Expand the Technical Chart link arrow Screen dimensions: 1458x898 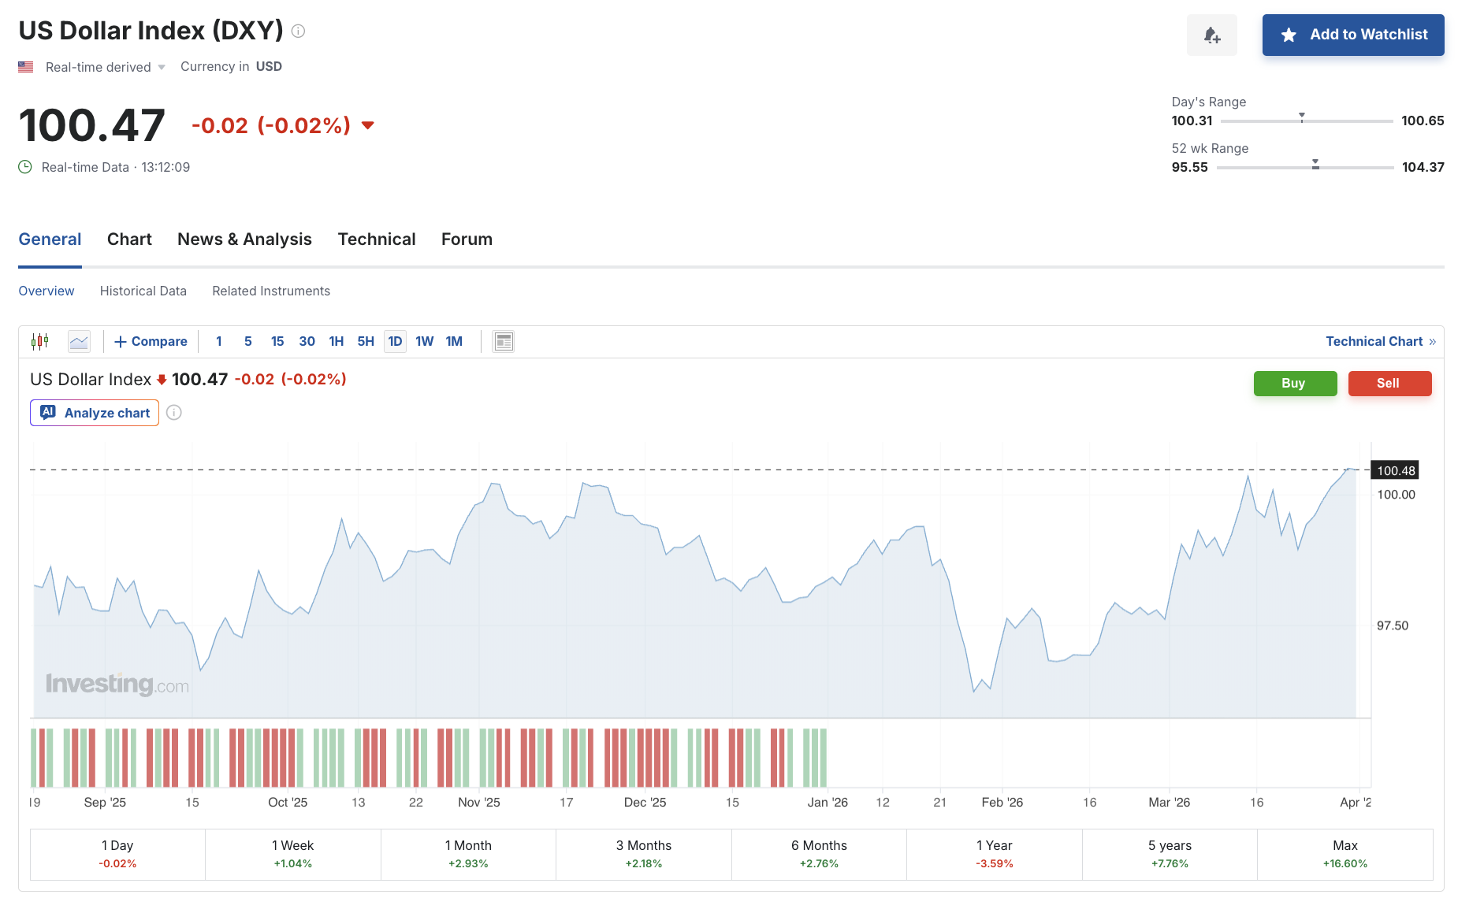(1432, 341)
